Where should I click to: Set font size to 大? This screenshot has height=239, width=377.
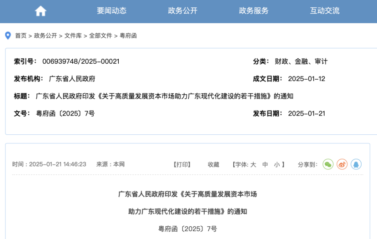click(x=253, y=164)
